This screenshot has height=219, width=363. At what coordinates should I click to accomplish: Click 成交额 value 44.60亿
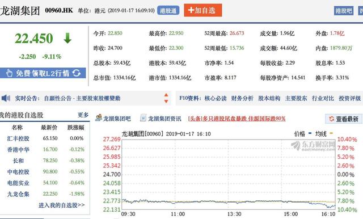point(289,48)
